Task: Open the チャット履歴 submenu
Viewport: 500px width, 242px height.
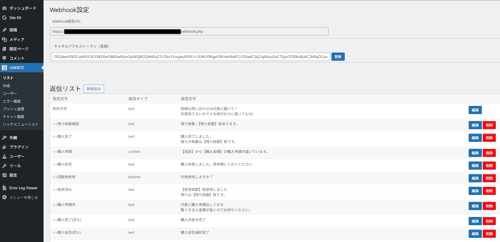Action: pyautogui.click(x=14, y=117)
